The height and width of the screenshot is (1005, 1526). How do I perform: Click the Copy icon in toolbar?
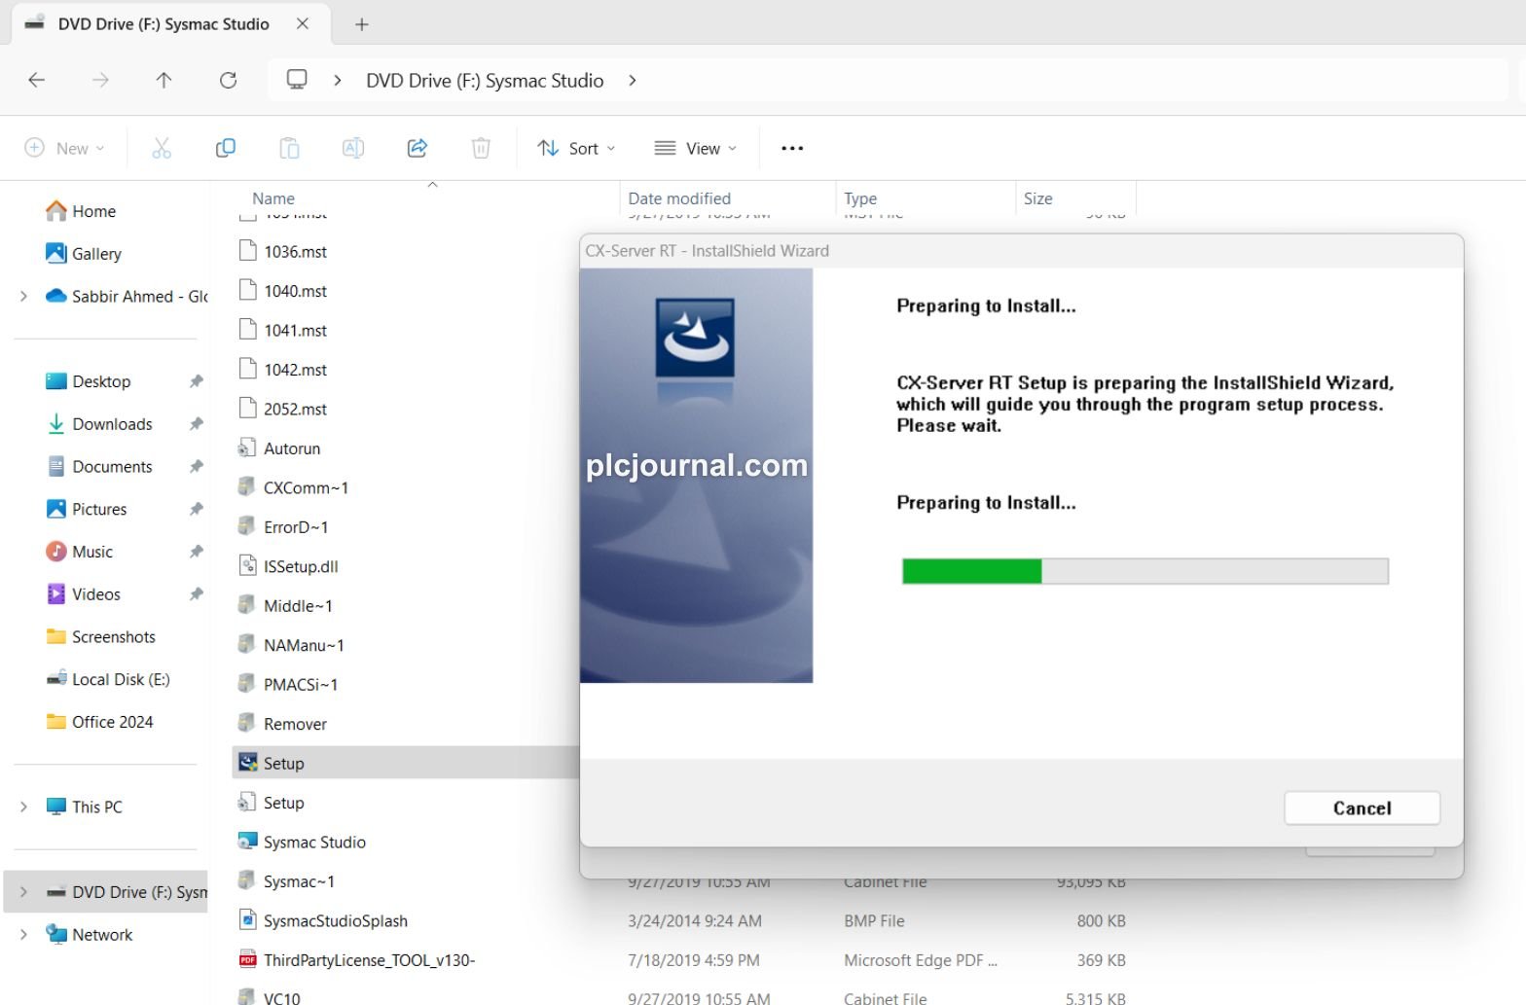click(225, 148)
